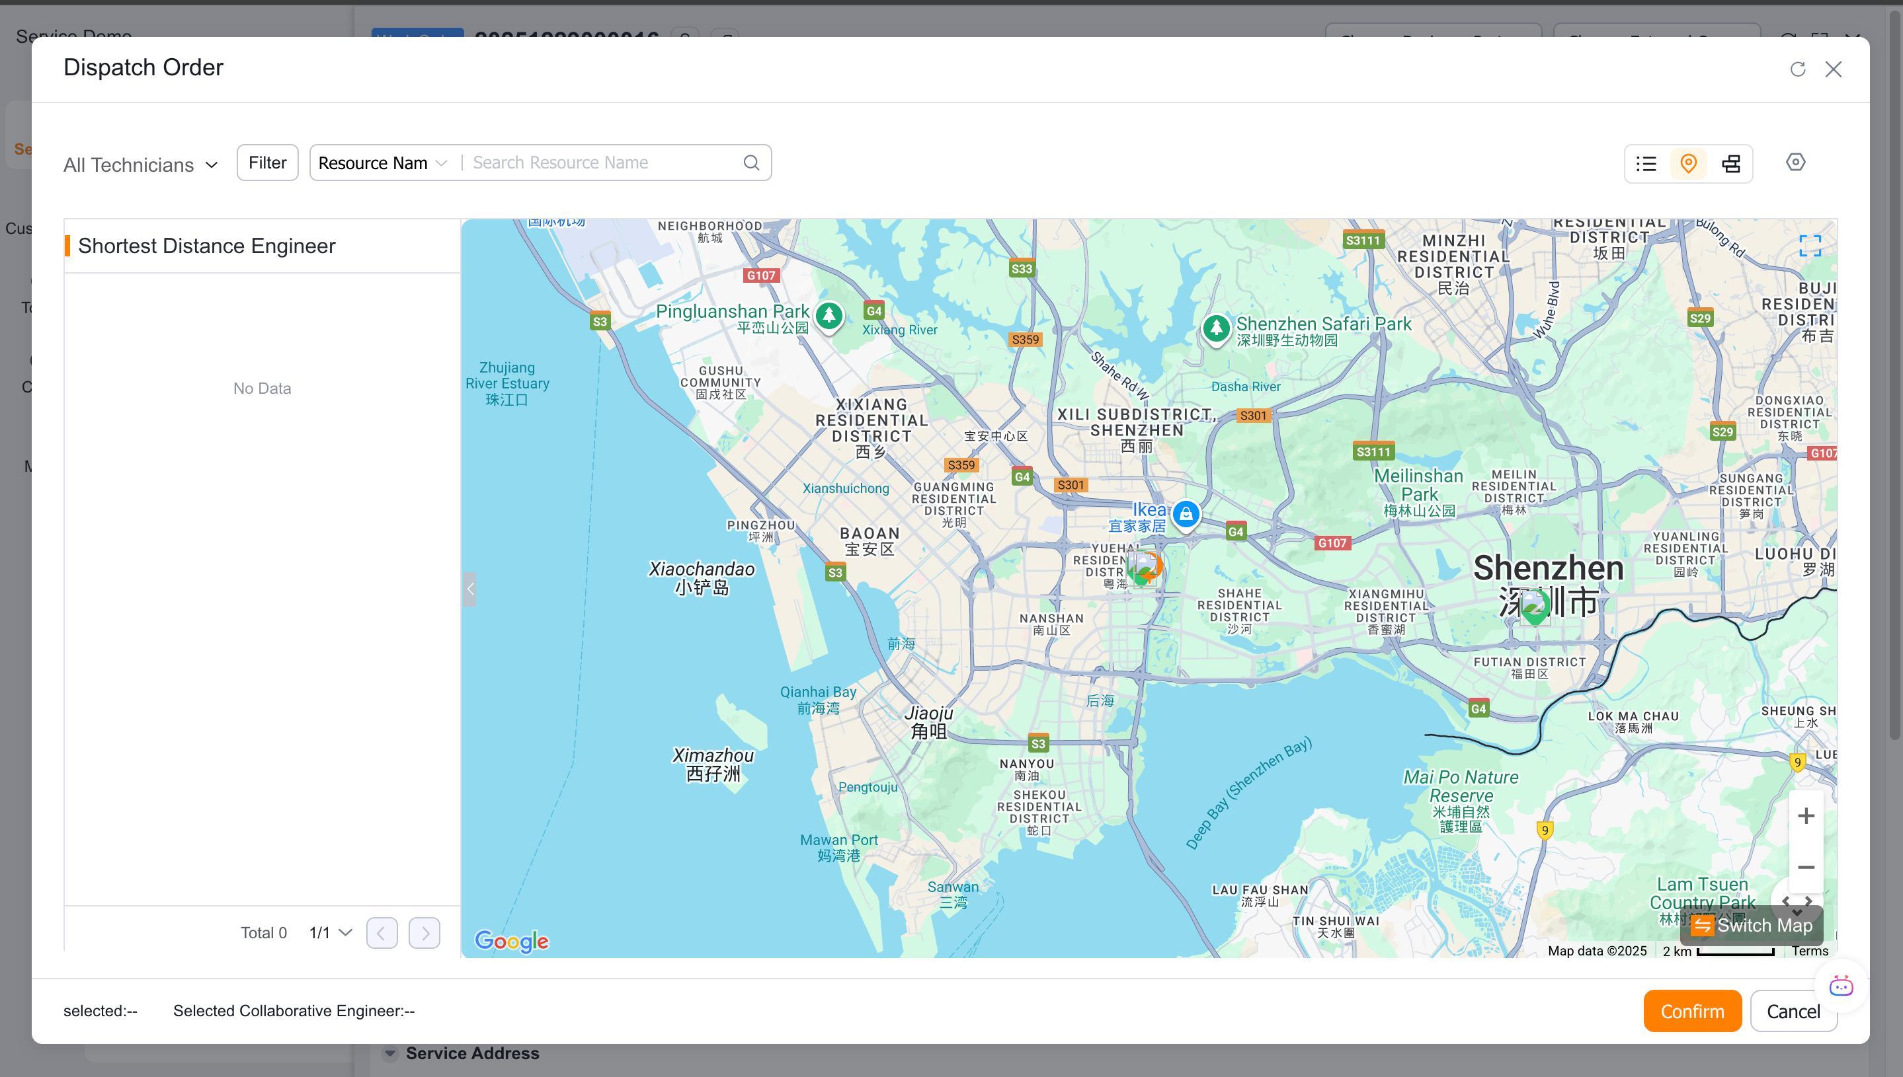Switch to list view icon
1903x1077 pixels.
pyautogui.click(x=1646, y=163)
